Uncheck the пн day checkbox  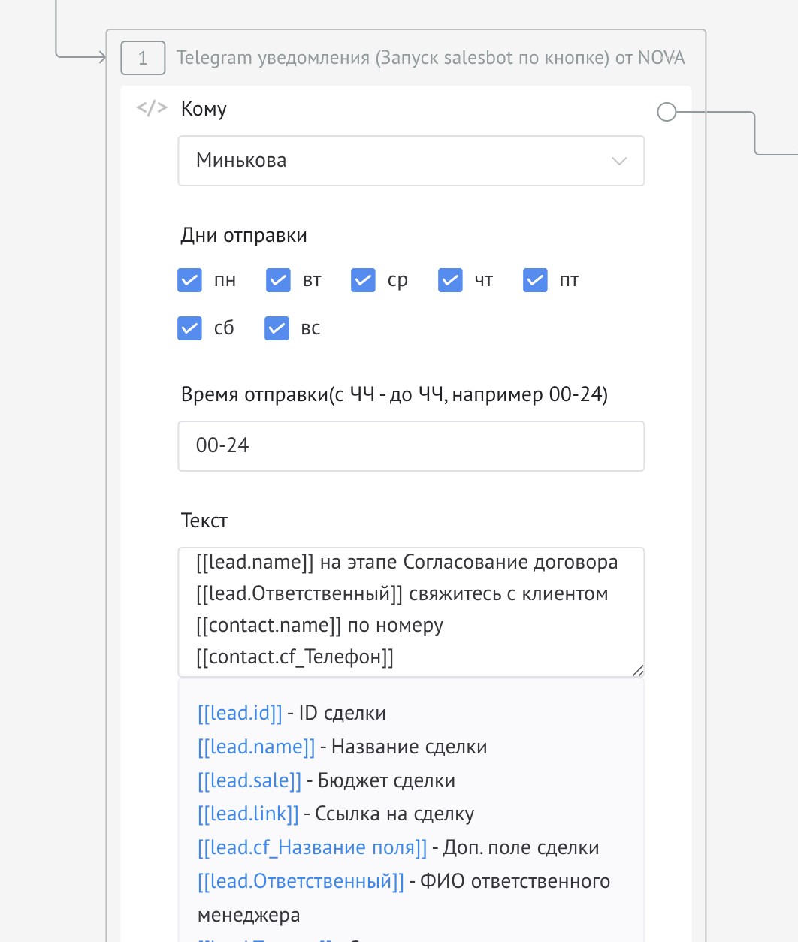(190, 280)
